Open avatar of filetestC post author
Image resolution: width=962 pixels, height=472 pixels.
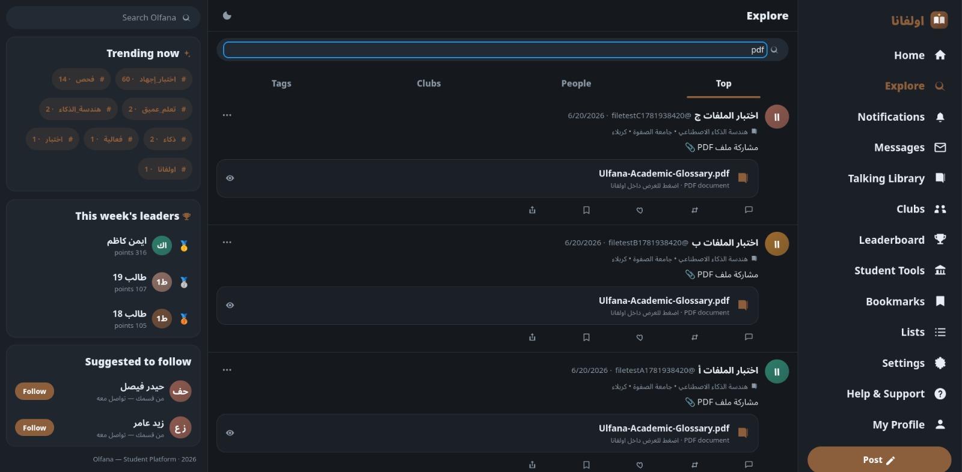point(777,117)
